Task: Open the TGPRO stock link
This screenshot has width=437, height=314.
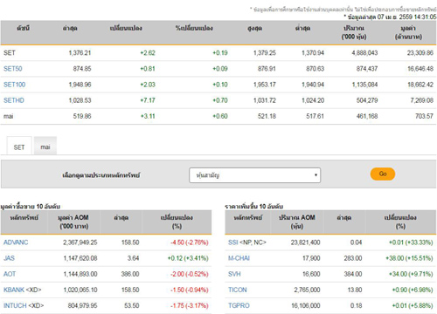Action: click(239, 305)
